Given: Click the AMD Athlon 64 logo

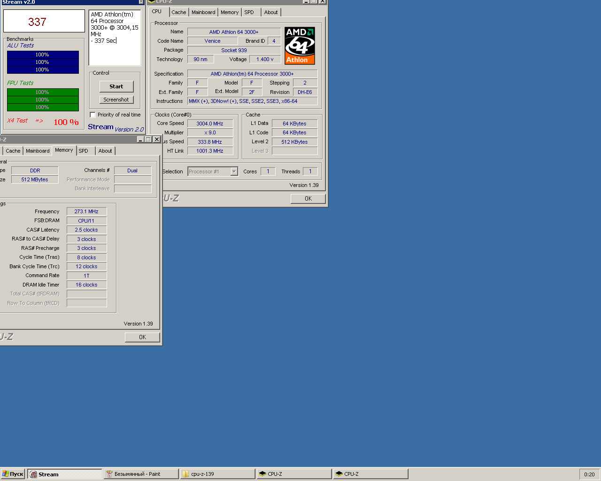Looking at the screenshot, I should pos(300,46).
